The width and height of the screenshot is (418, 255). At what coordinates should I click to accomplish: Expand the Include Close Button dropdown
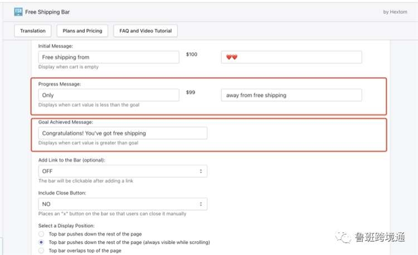tap(123, 204)
